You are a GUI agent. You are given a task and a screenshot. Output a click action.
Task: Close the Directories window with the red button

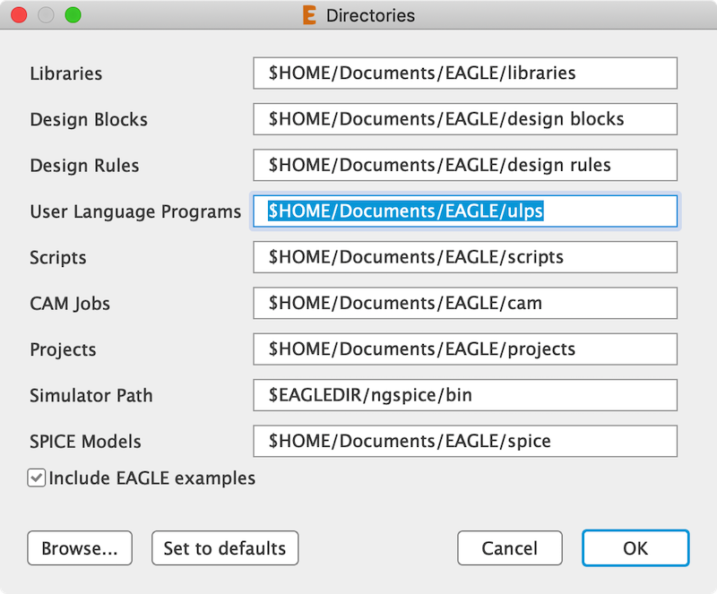pyautogui.click(x=19, y=15)
